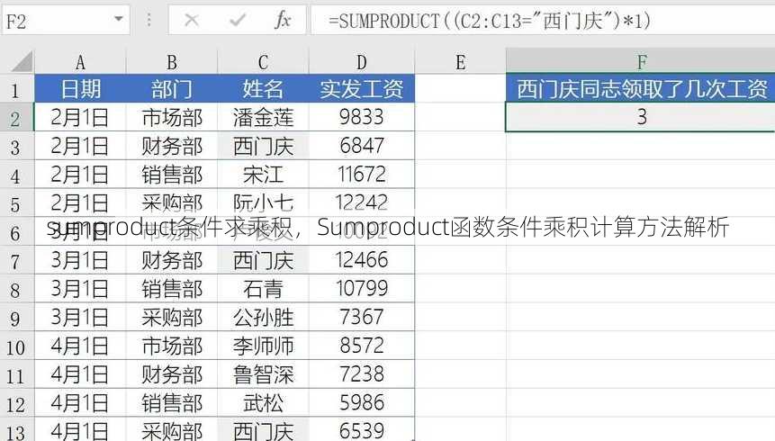
Task: Select row 2 header
Action: [x=17, y=118]
